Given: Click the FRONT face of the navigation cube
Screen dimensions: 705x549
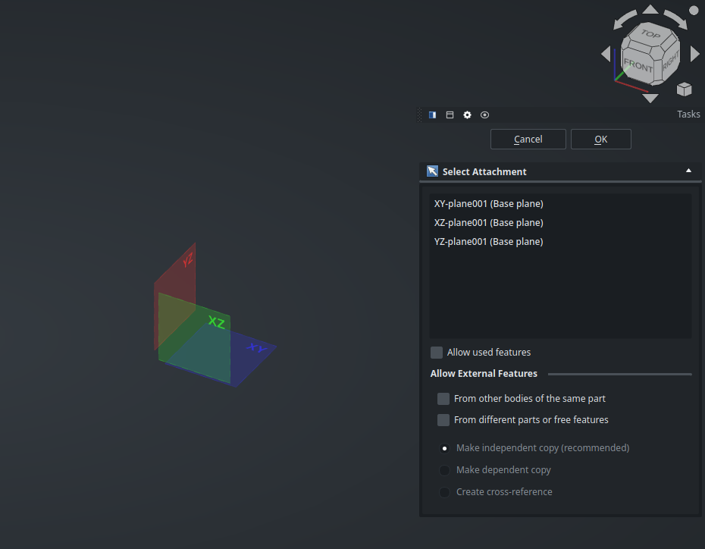Looking at the screenshot, I should click(x=638, y=65).
